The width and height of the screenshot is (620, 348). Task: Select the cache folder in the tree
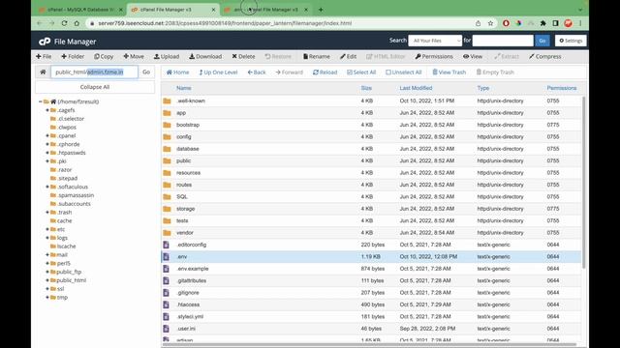(x=65, y=221)
